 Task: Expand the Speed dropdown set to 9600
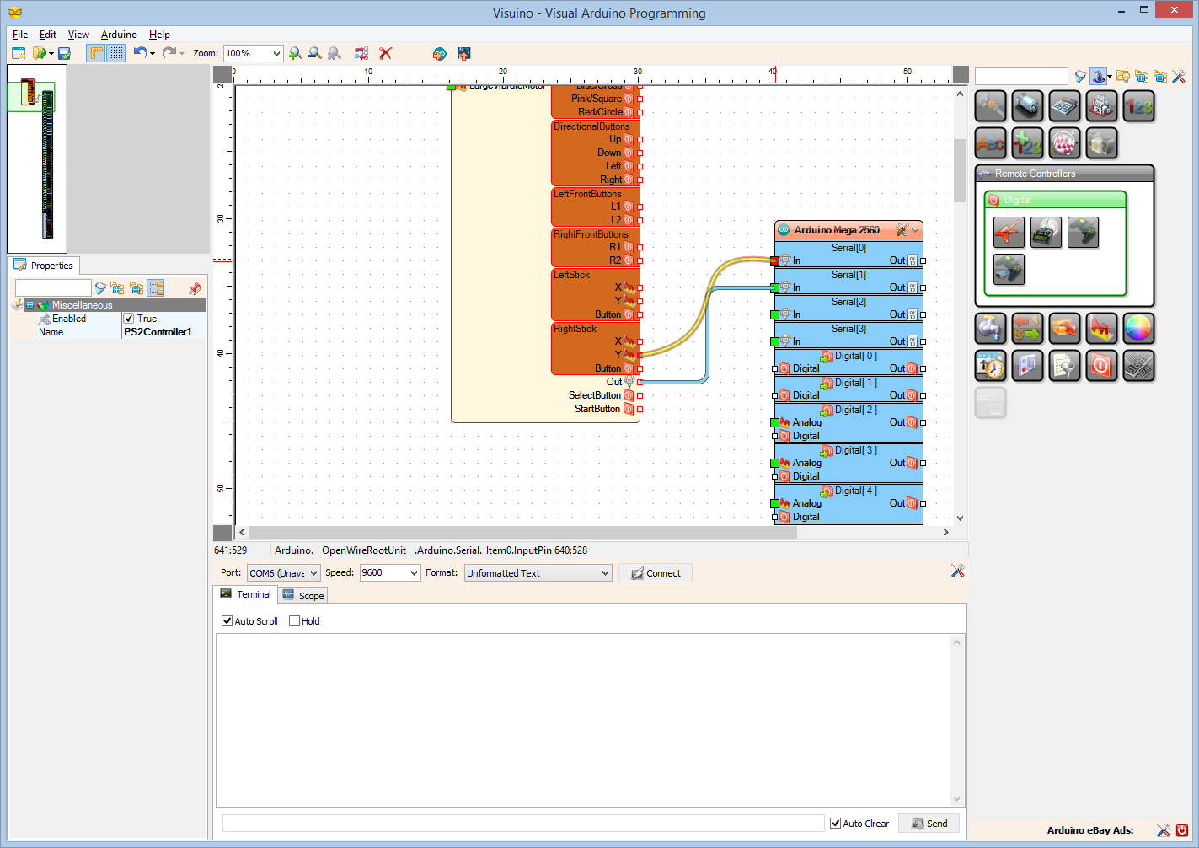(x=412, y=572)
